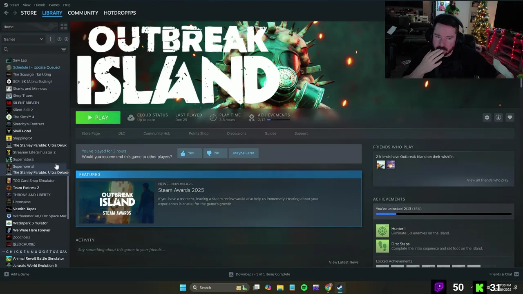Go back with the left arrow
This screenshot has height=294, width=523.
[x=6, y=13]
